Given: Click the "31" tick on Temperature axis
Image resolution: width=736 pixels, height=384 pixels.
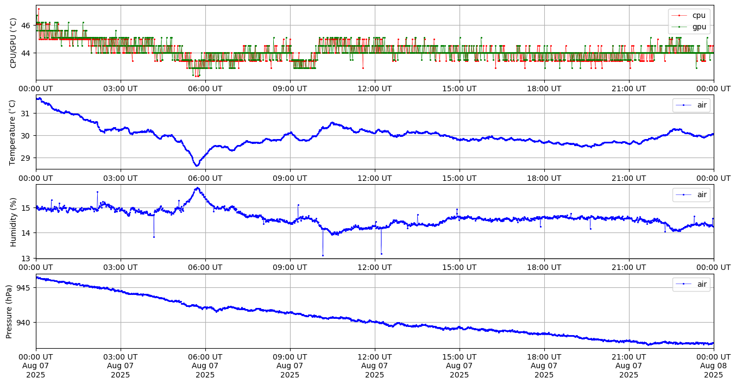Looking at the screenshot, I should (27, 114).
